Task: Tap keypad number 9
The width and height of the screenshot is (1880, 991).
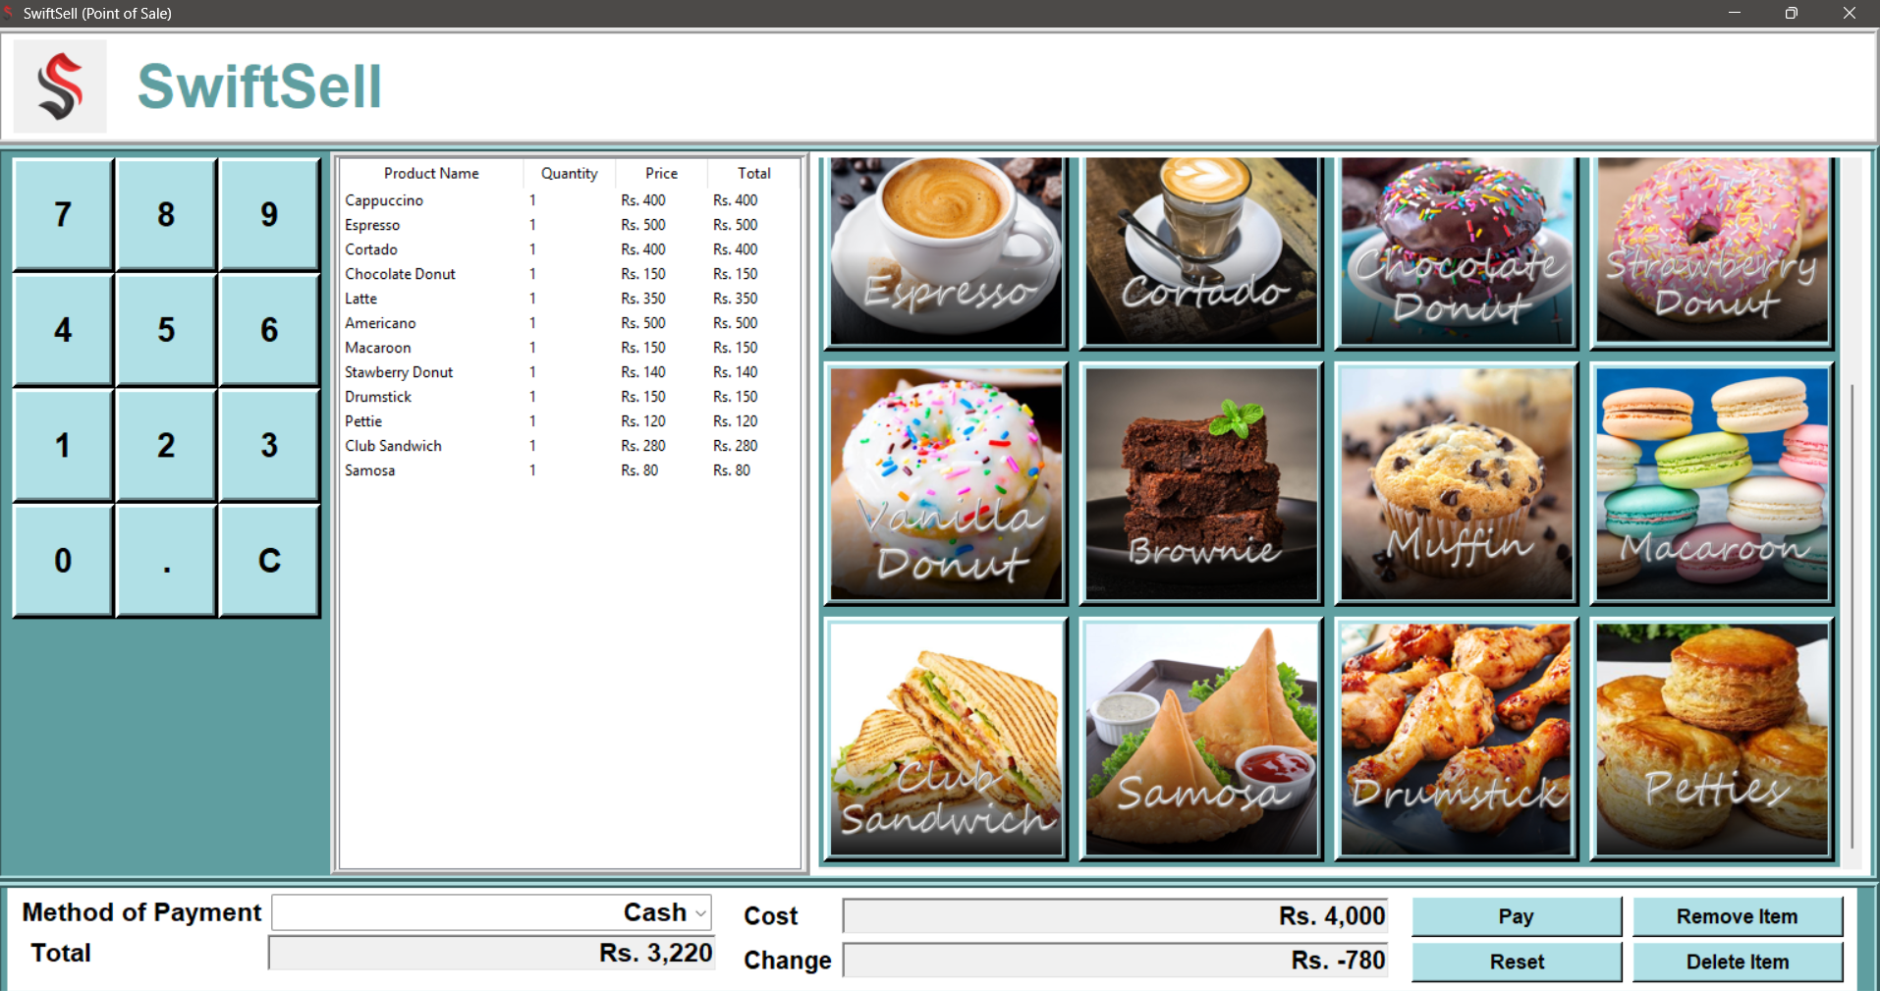Action: pos(269,214)
